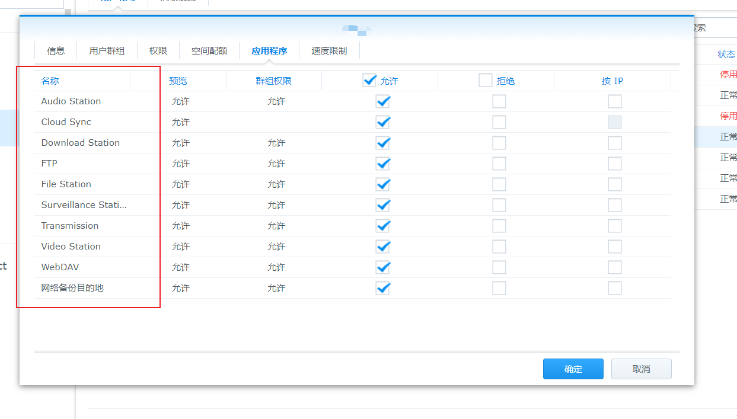Screen dimensions: 737x419
Task: Go to the 权限 tab
Action: [158, 51]
